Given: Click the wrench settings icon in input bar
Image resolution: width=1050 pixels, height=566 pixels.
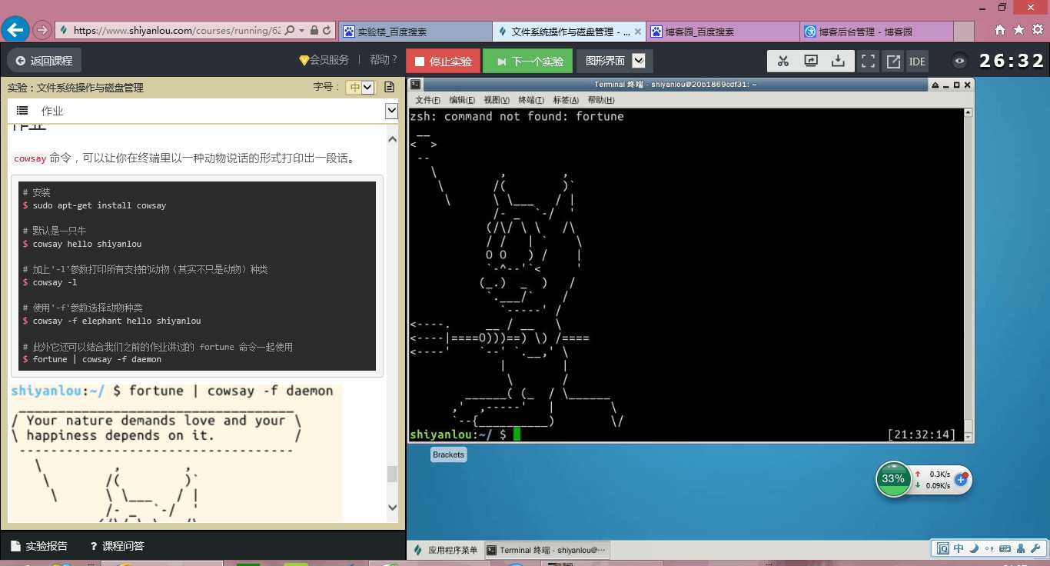Looking at the screenshot, I should click(x=1036, y=548).
